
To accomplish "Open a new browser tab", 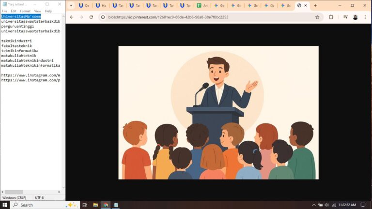I will coord(315,5).
